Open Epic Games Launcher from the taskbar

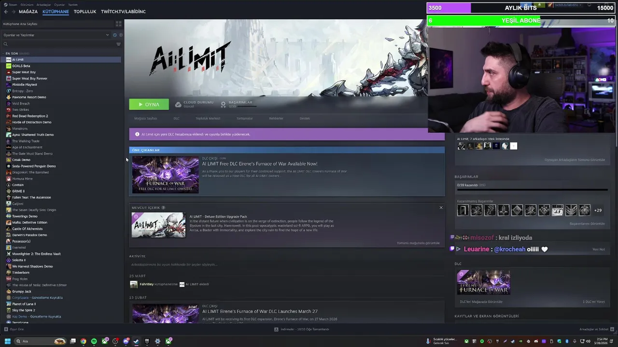(147, 341)
